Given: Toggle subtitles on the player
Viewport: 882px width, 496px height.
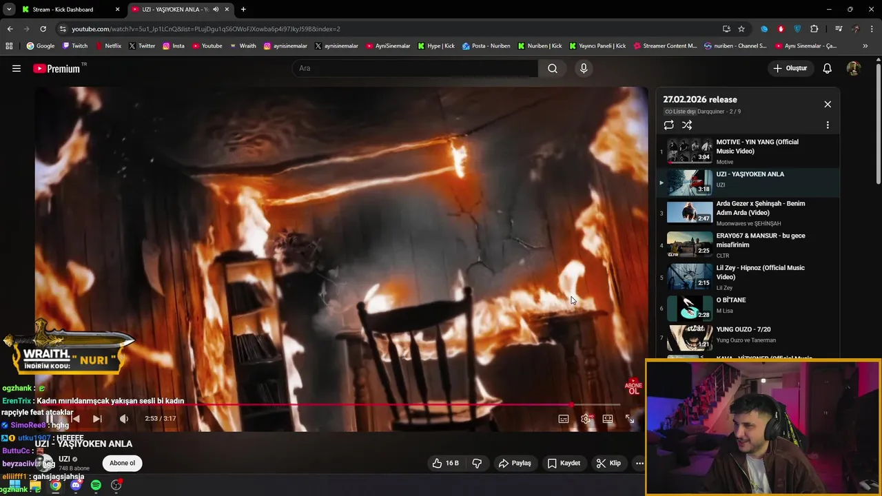Looking at the screenshot, I should point(564,419).
